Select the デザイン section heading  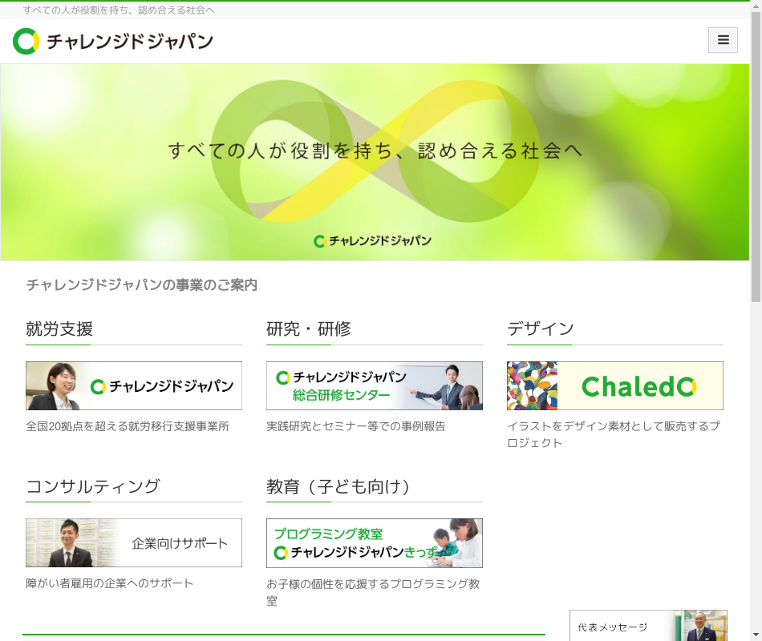541,329
